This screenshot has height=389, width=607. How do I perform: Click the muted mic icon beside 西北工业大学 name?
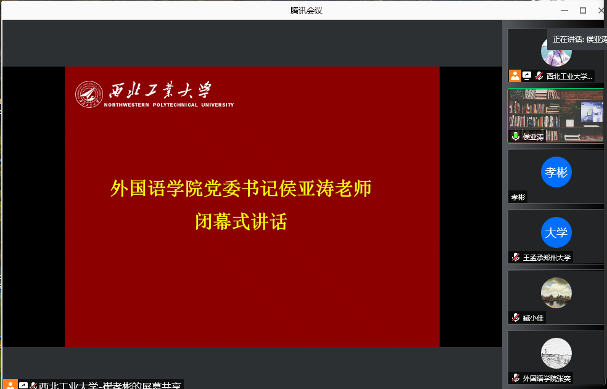pos(539,76)
